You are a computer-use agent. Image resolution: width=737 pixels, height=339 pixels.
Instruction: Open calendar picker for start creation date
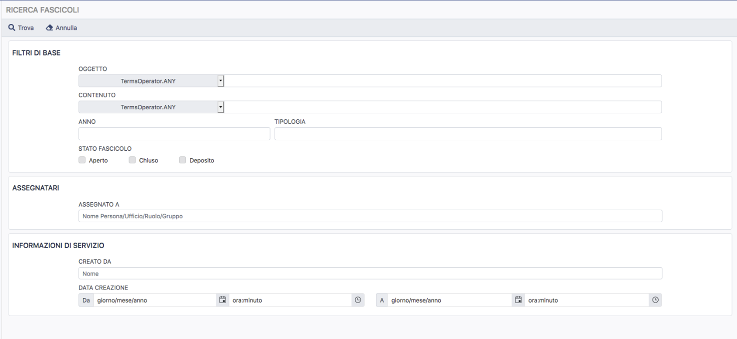click(x=222, y=300)
